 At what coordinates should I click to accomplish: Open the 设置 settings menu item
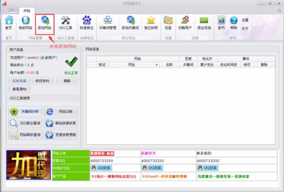[245, 20]
